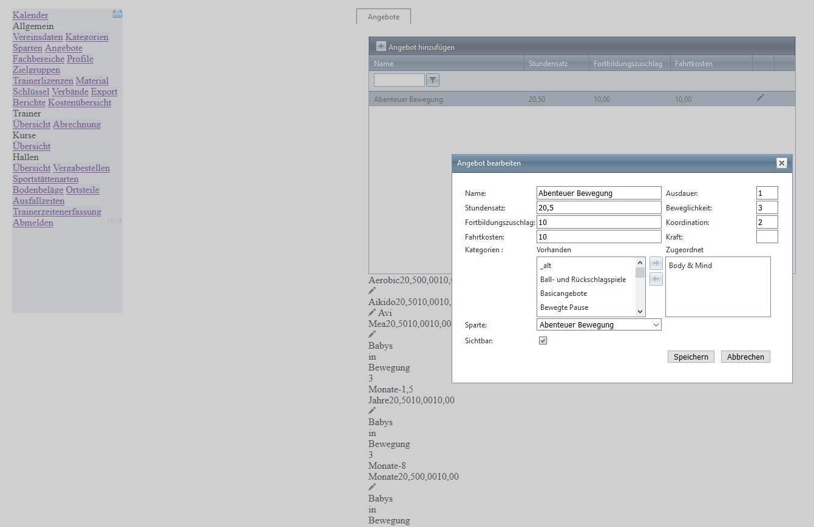
Task: Toggle the Sichtbar checkbox
Action: [x=543, y=341]
